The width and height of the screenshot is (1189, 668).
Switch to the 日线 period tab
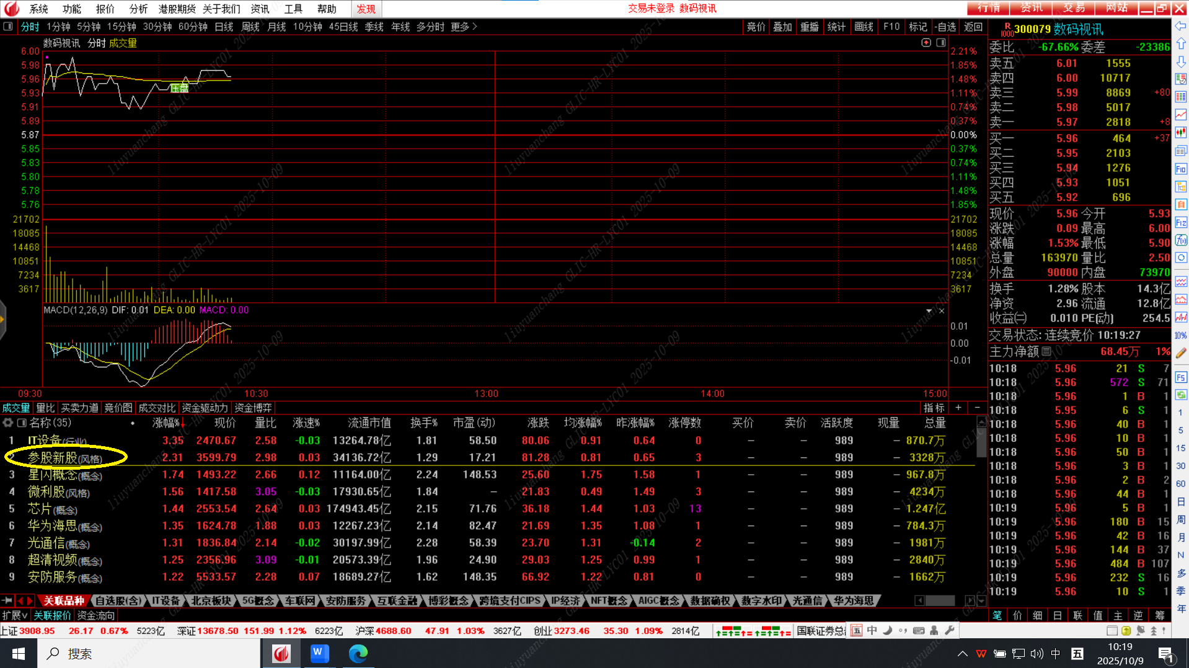click(x=224, y=27)
